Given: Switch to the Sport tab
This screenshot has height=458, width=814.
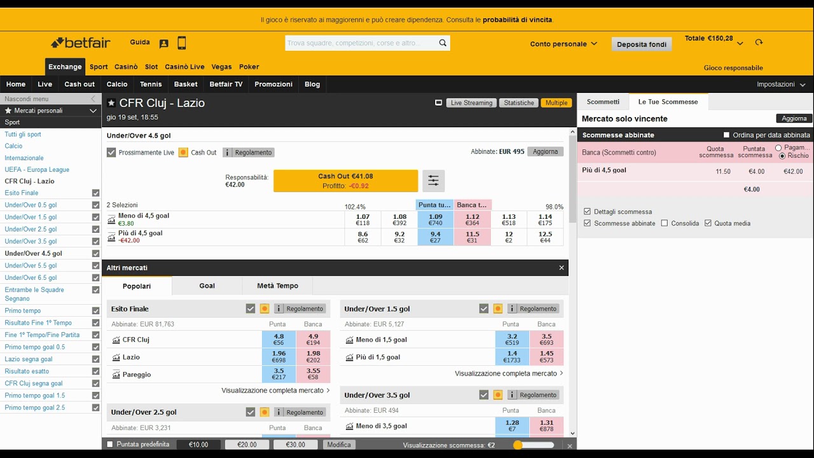Looking at the screenshot, I should tap(99, 67).
